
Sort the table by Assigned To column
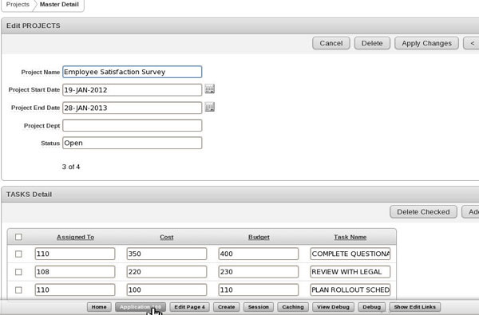click(75, 237)
